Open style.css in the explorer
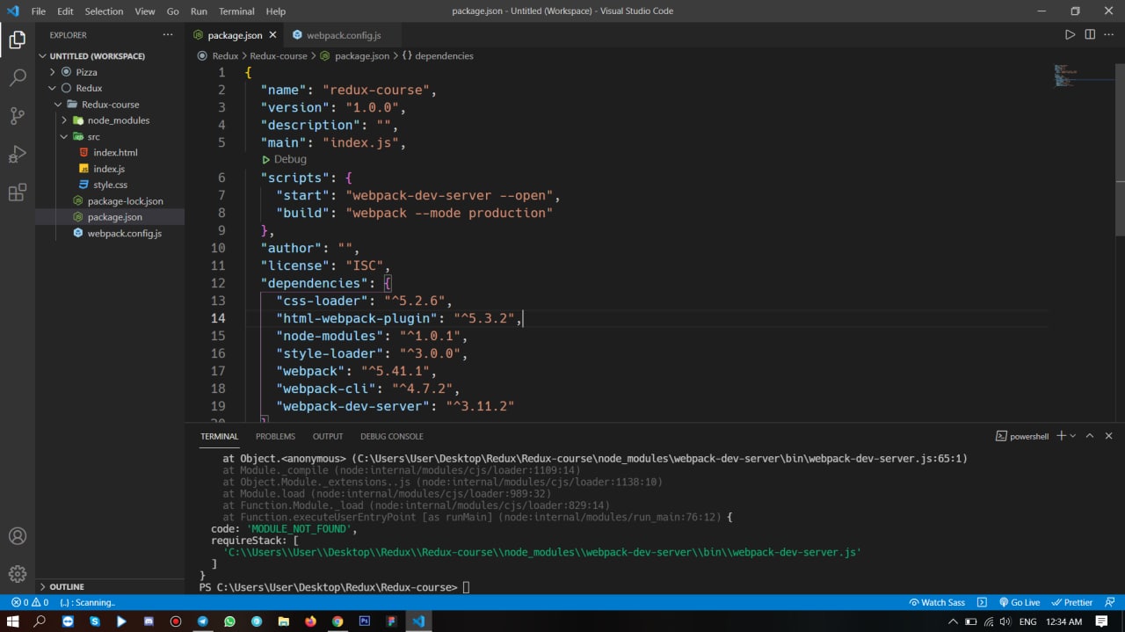 point(110,185)
